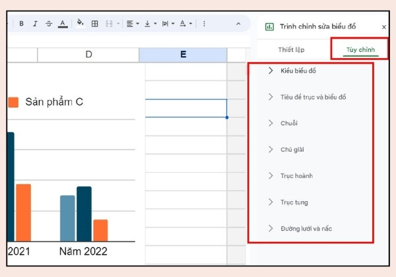Click Sản phẩm C legend label
Screen dimensions: 396x277
[x=54, y=102]
